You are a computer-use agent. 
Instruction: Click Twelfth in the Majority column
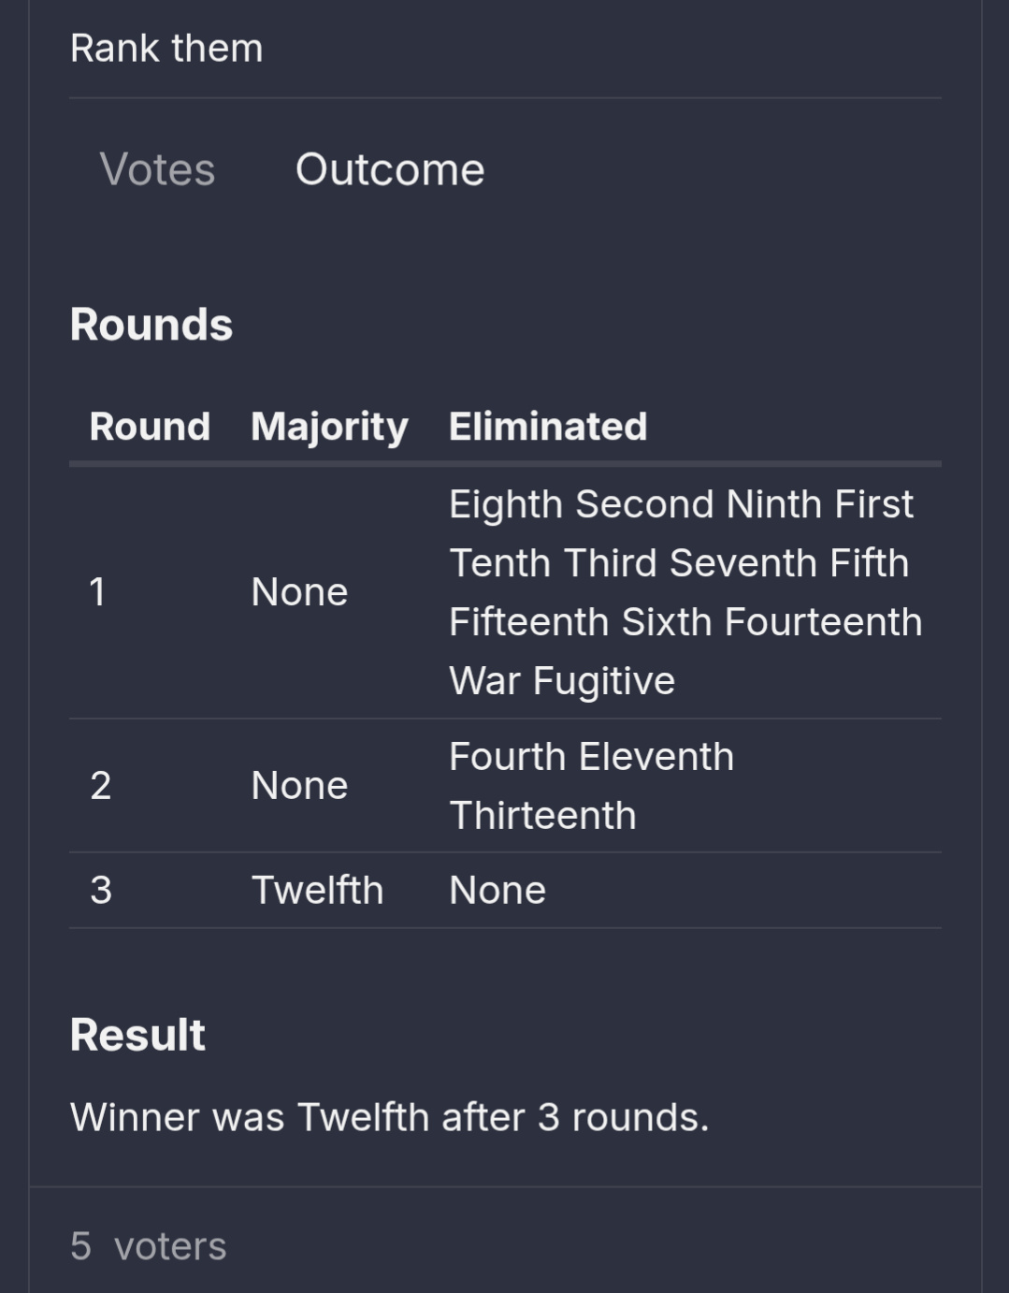(317, 890)
